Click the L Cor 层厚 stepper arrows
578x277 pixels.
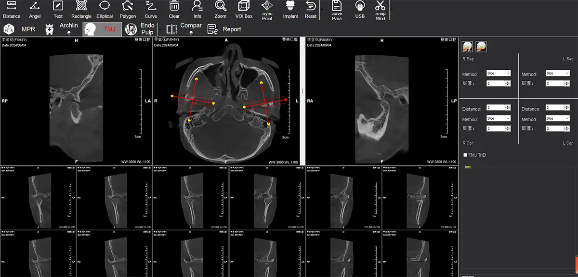(x=567, y=128)
